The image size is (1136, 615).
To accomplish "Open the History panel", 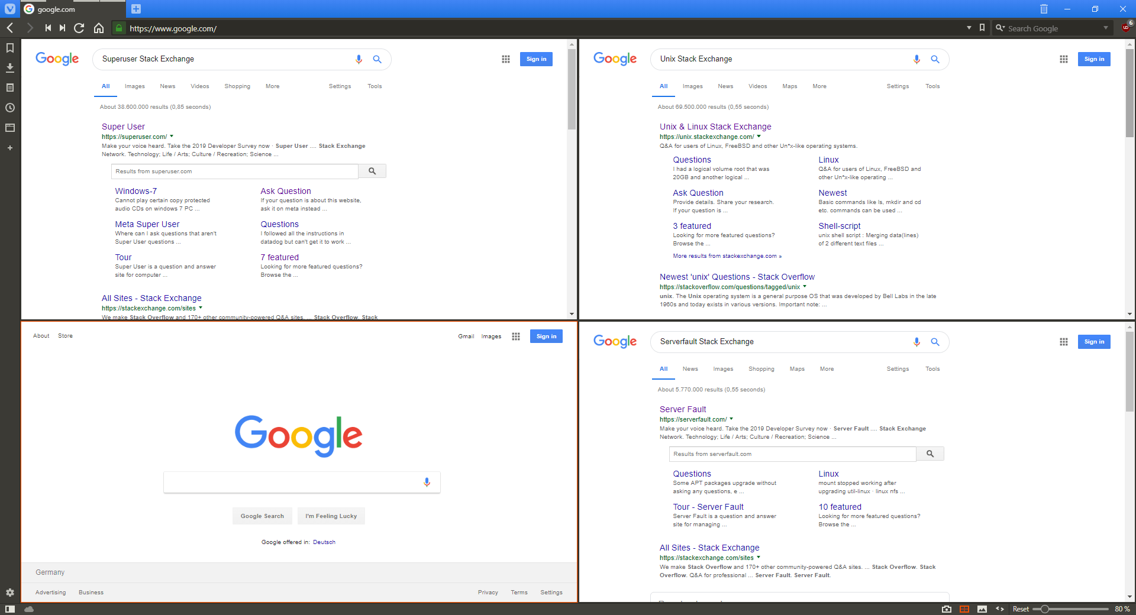I will click(9, 108).
